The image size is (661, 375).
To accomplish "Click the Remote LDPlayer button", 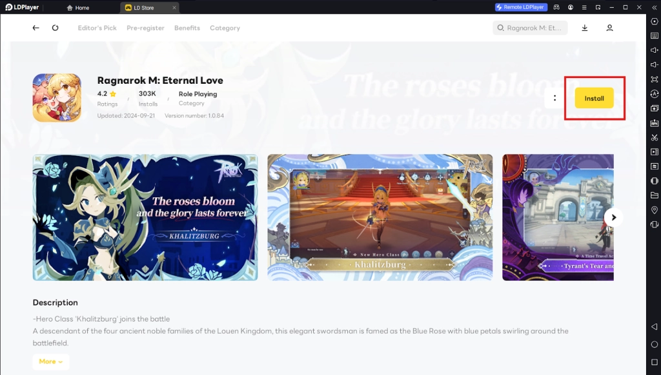I will click(x=521, y=7).
